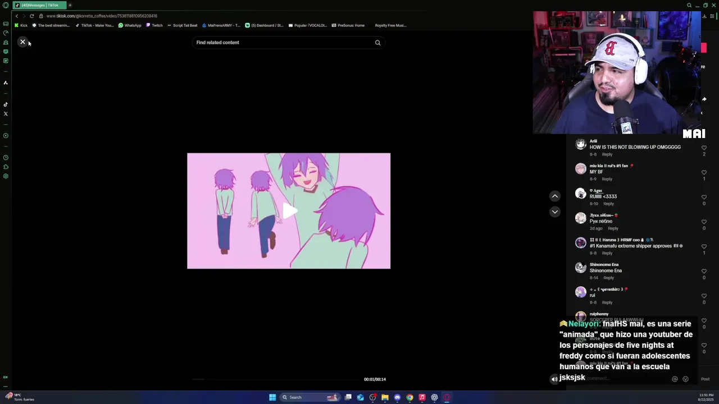Open the Popular VOCALOID bookmark

(x=307, y=25)
